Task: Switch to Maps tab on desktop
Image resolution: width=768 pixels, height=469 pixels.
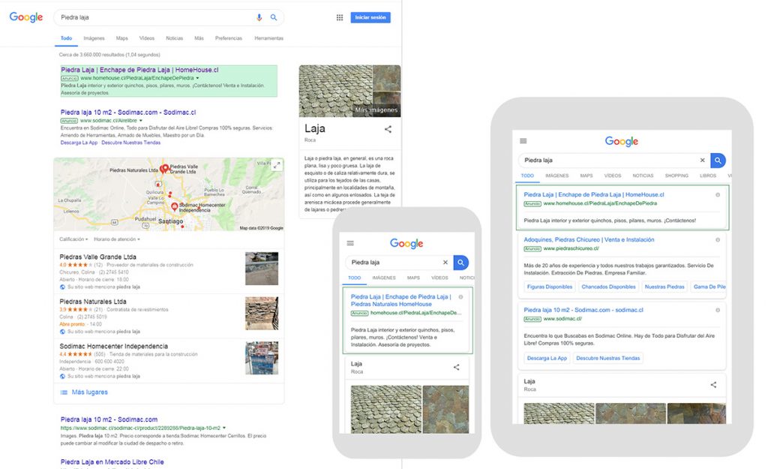Action: click(122, 38)
